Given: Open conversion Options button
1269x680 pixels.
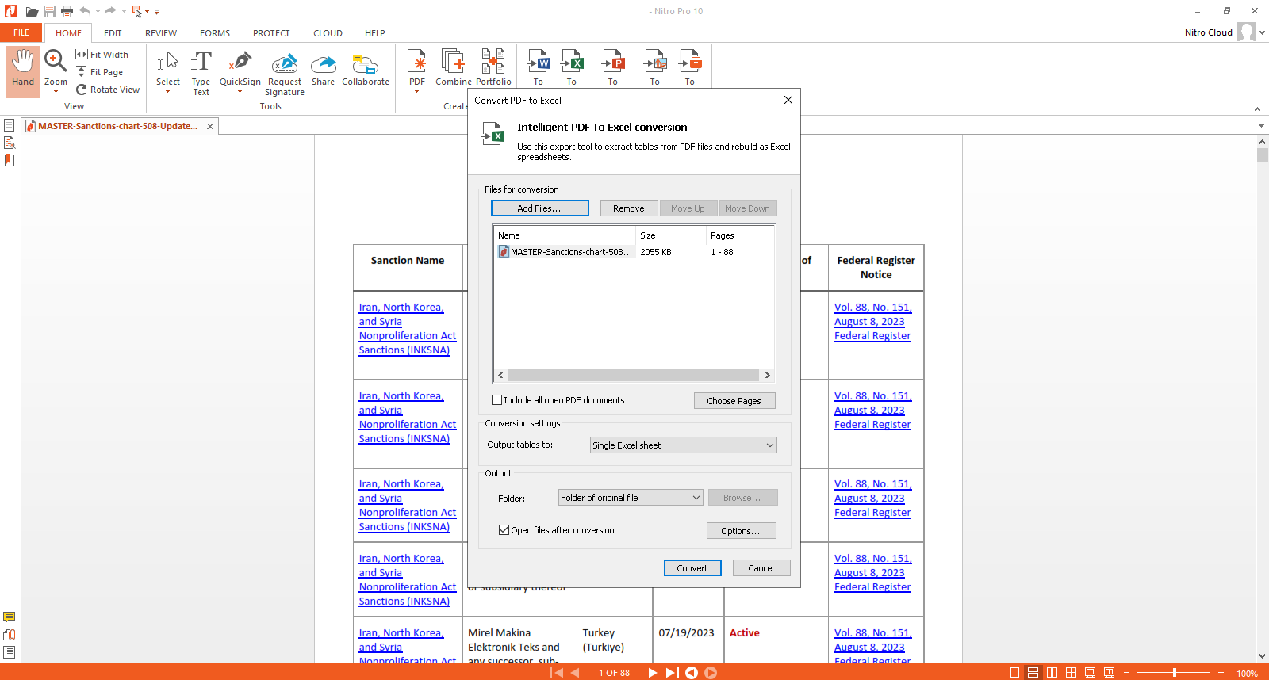Looking at the screenshot, I should point(741,531).
